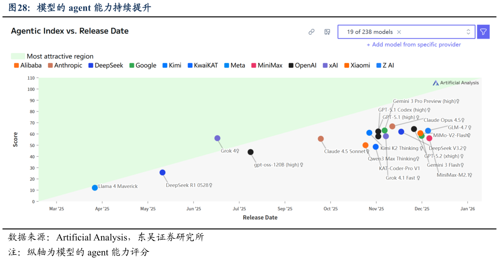Toggle DeepSeek series in the legend

click(105, 65)
